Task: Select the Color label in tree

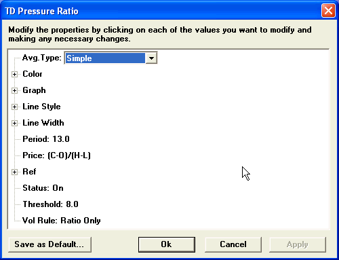Action: tap(33, 74)
